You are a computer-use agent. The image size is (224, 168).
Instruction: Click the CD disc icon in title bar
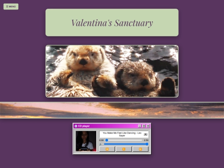pyautogui.click(x=76, y=126)
